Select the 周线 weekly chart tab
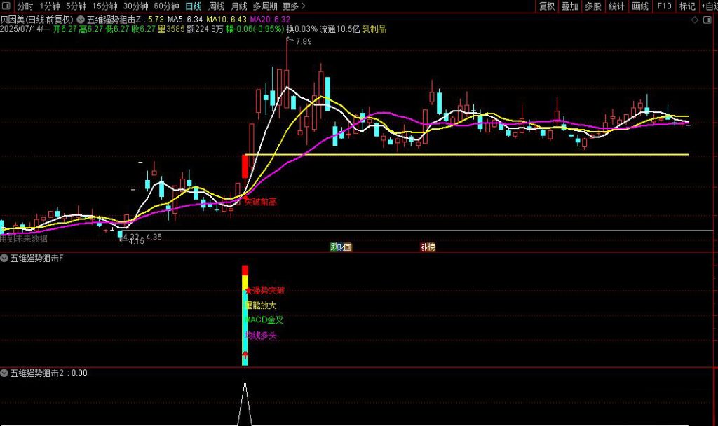 (x=216, y=6)
